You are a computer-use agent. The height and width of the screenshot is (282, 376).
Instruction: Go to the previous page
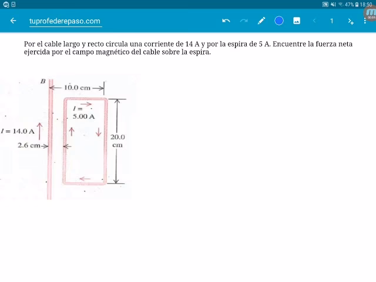(x=314, y=21)
